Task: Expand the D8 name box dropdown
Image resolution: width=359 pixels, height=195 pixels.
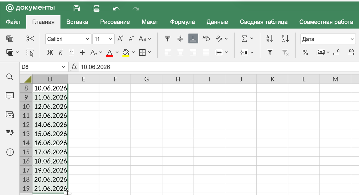Action: pos(63,67)
